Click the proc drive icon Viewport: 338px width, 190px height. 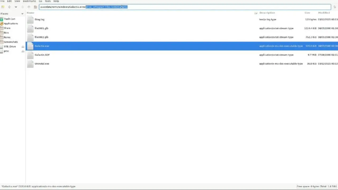tap(2, 51)
